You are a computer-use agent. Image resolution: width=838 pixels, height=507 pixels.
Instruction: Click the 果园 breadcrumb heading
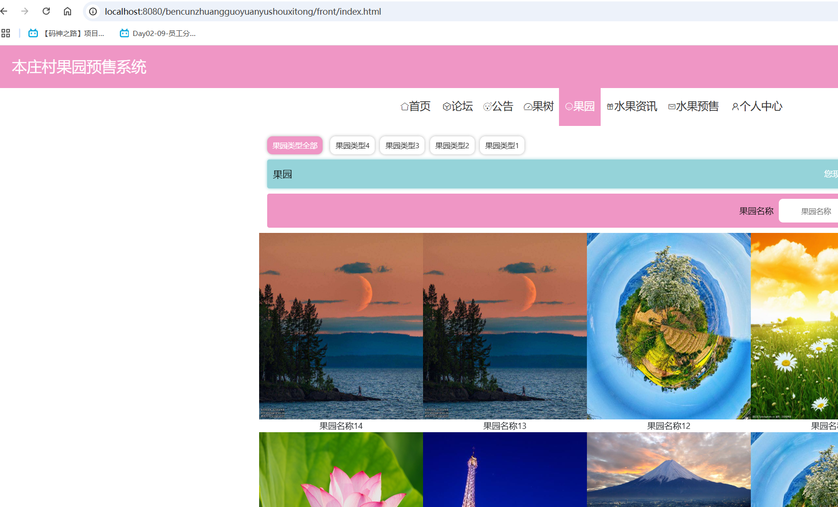tap(282, 174)
